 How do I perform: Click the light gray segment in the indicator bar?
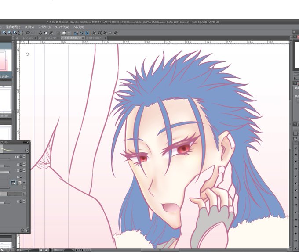click(x=4, y=194)
